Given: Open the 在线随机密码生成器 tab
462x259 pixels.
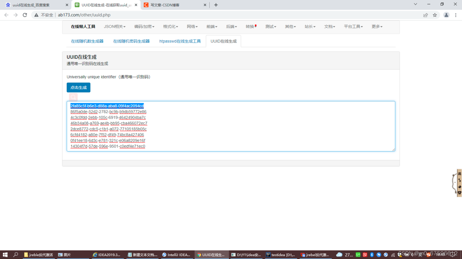Looking at the screenshot, I should click(131, 41).
